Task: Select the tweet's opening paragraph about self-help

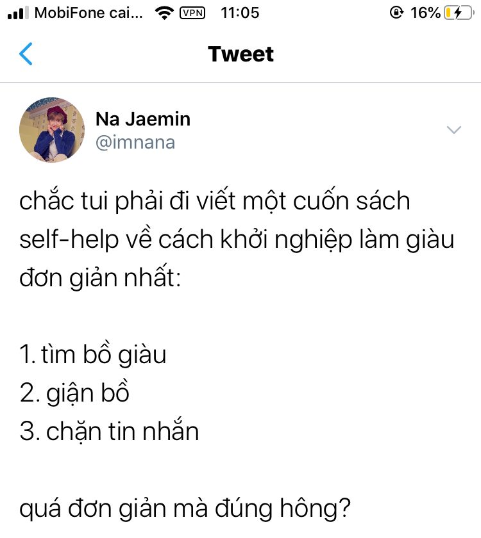Action: point(237,239)
